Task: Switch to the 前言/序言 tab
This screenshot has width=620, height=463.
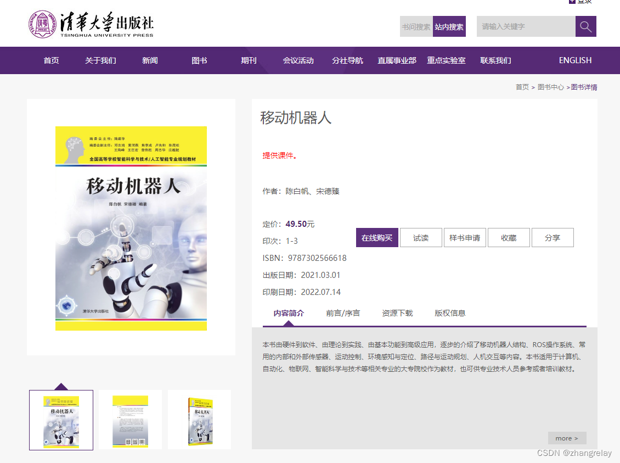Action: 343,313
